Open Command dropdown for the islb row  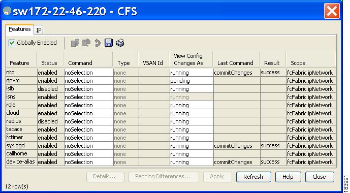tap(88, 89)
